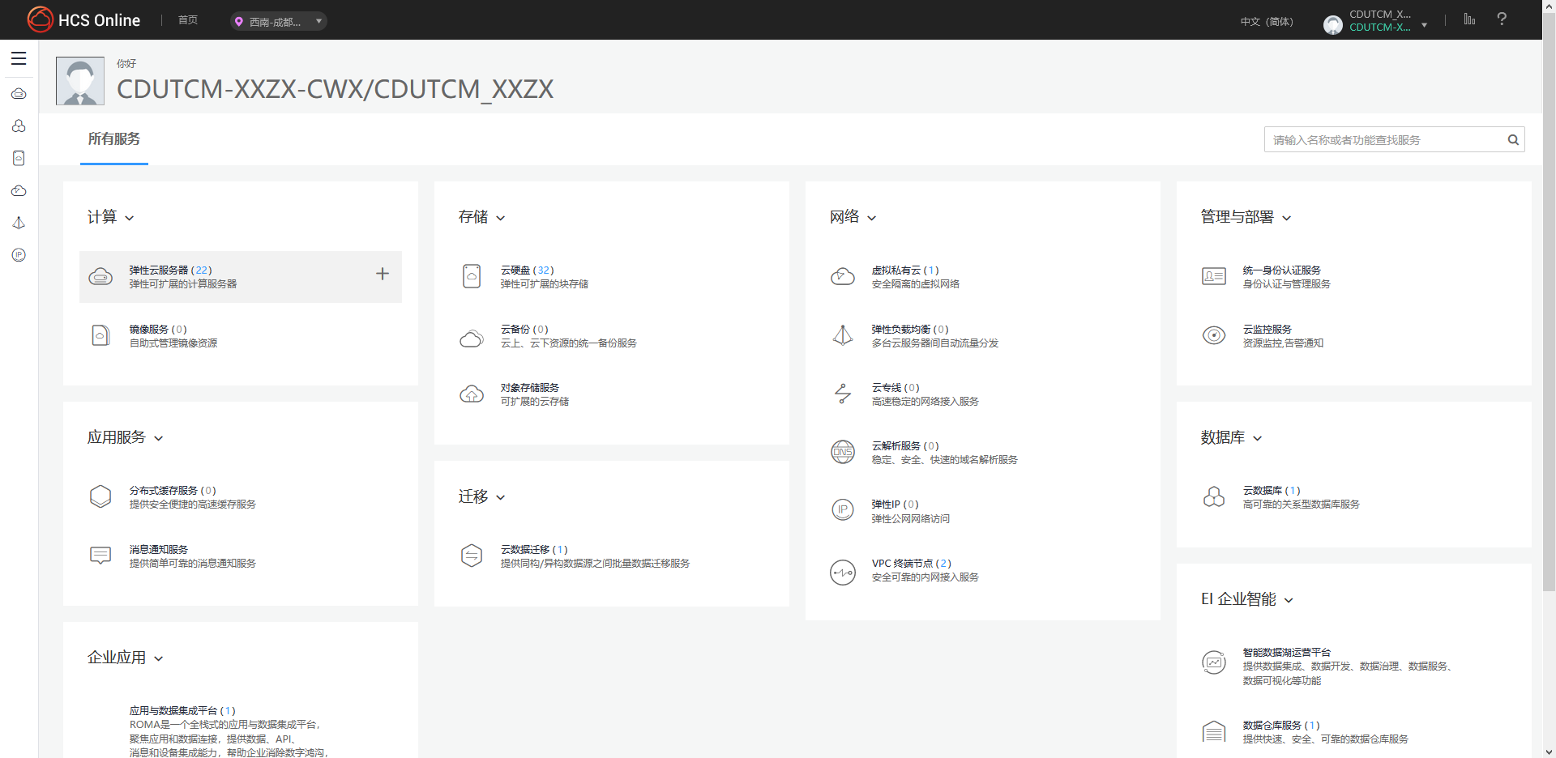Click the search magnifier icon
The image size is (1556, 758).
click(1512, 140)
